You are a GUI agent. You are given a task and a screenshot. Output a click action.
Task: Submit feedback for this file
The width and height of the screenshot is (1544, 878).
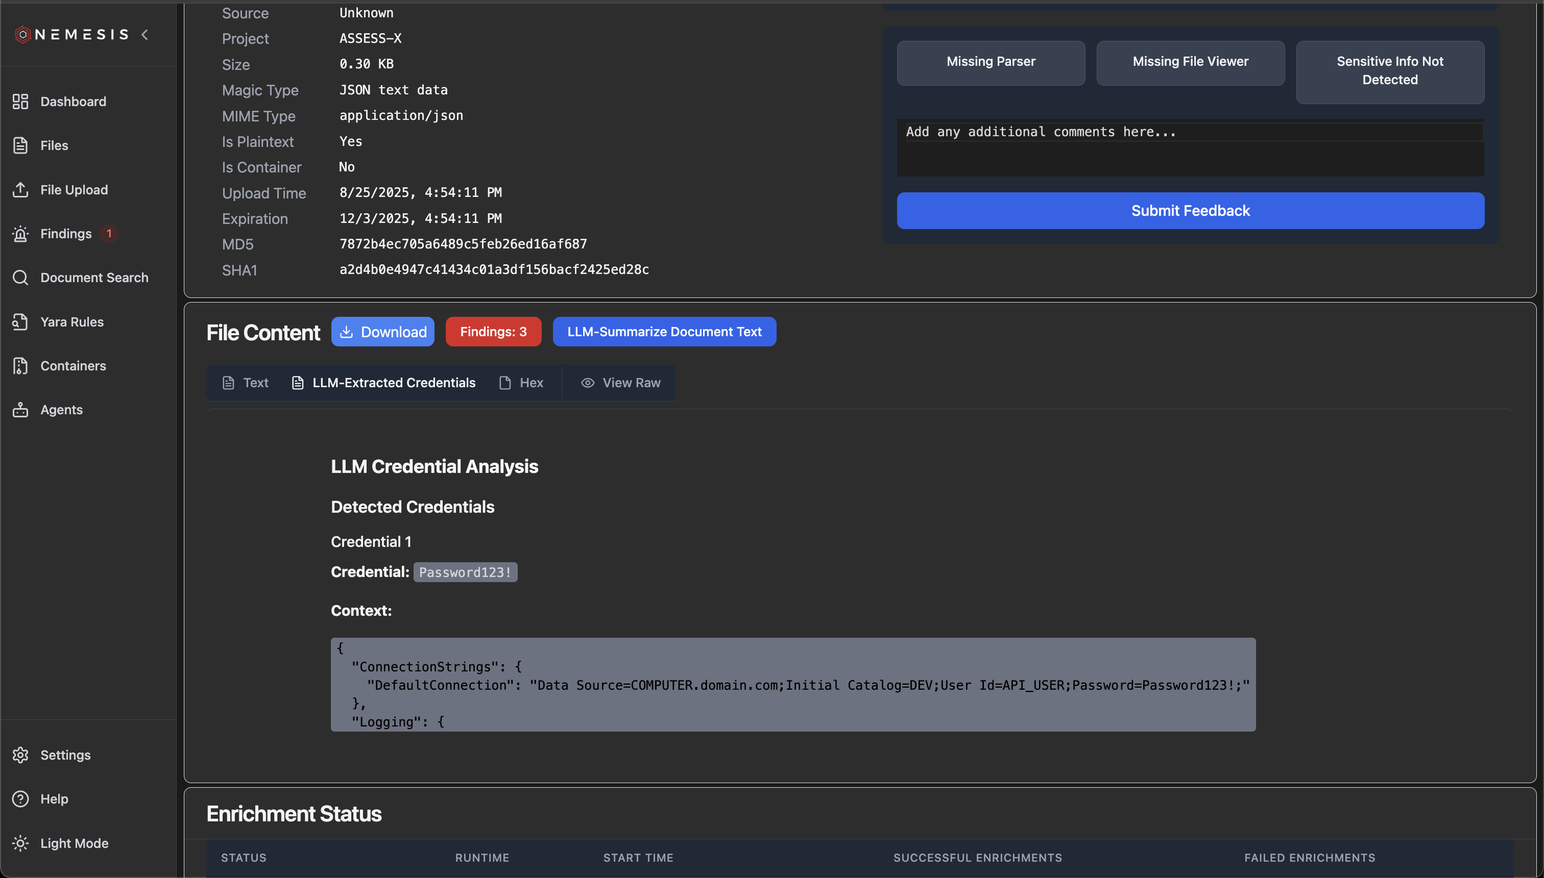coord(1189,210)
